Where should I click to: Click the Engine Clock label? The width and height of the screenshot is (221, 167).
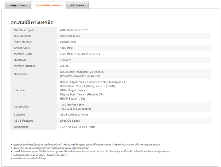(x=22, y=48)
